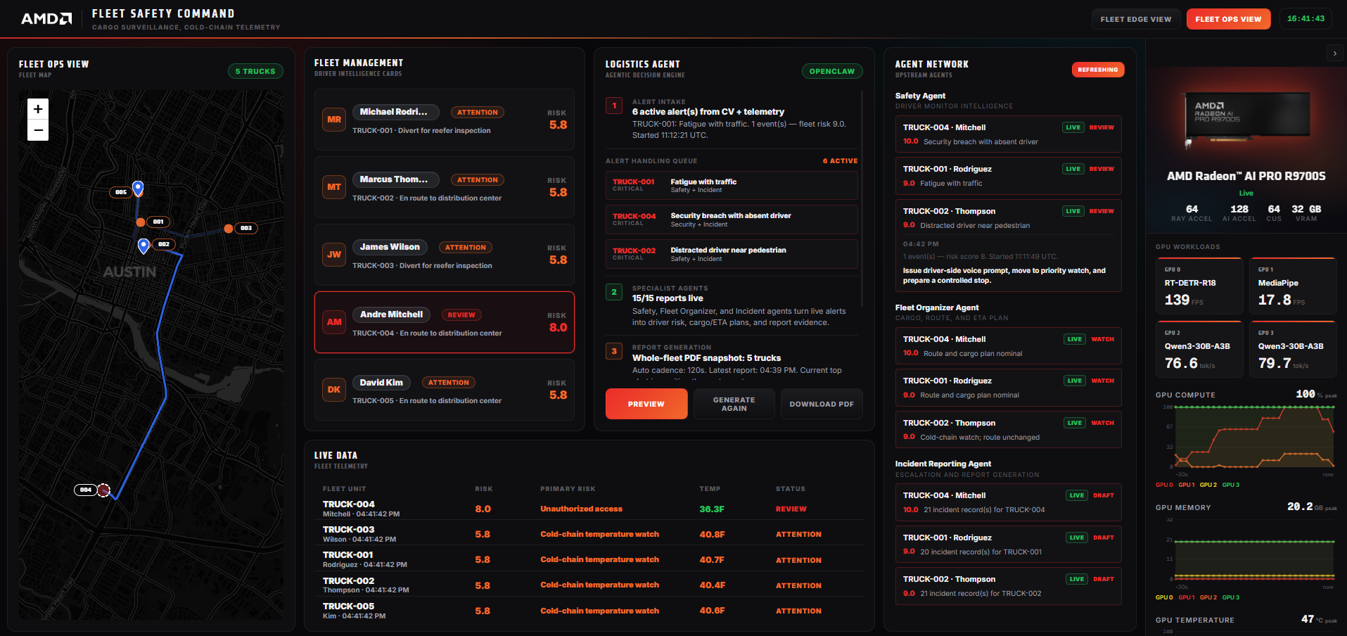Select the Fleet Ops View tab
The image size is (1347, 636).
1228,19
